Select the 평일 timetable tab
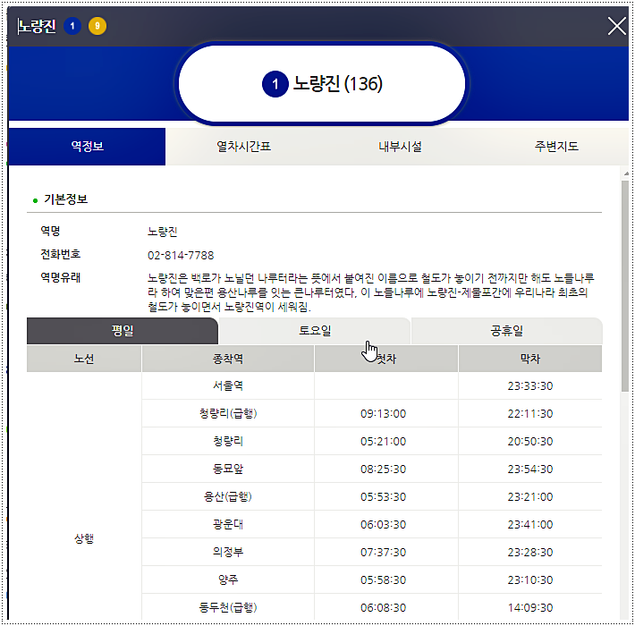635x626 pixels. click(x=123, y=331)
